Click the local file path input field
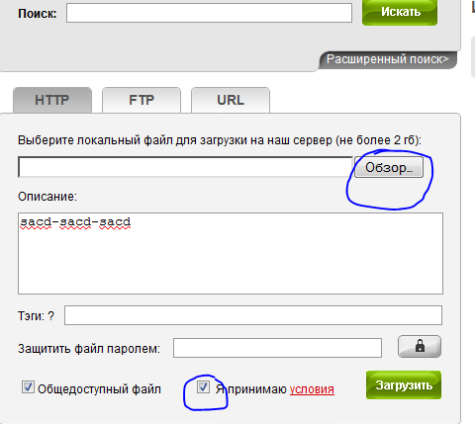 (x=185, y=167)
